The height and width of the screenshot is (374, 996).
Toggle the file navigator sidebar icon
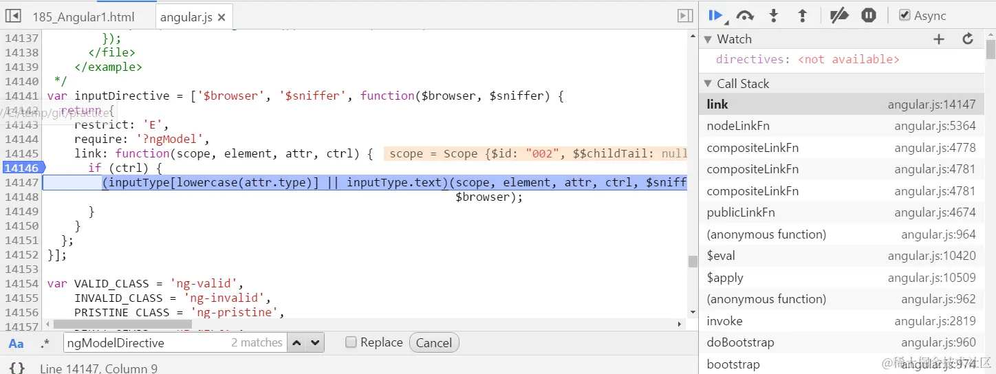(x=13, y=16)
